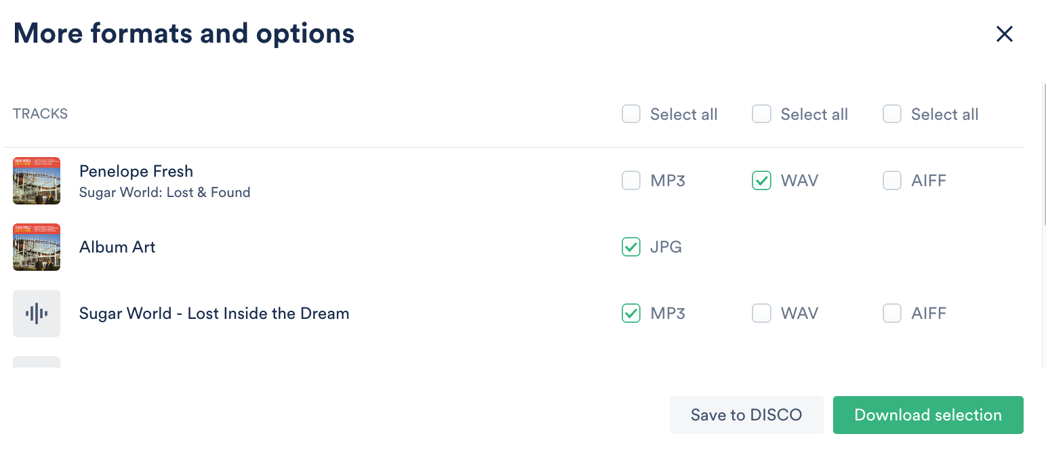
Task: Click Sugar World: Lost & Found subtitle
Action: tap(165, 192)
